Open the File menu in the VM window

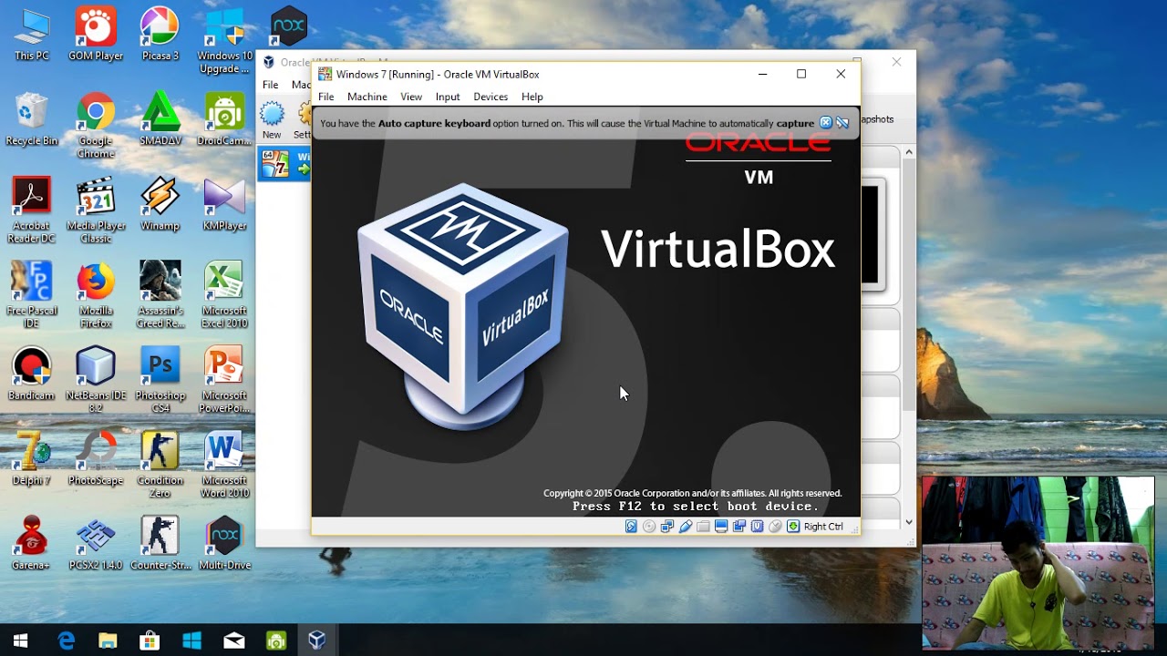325,97
